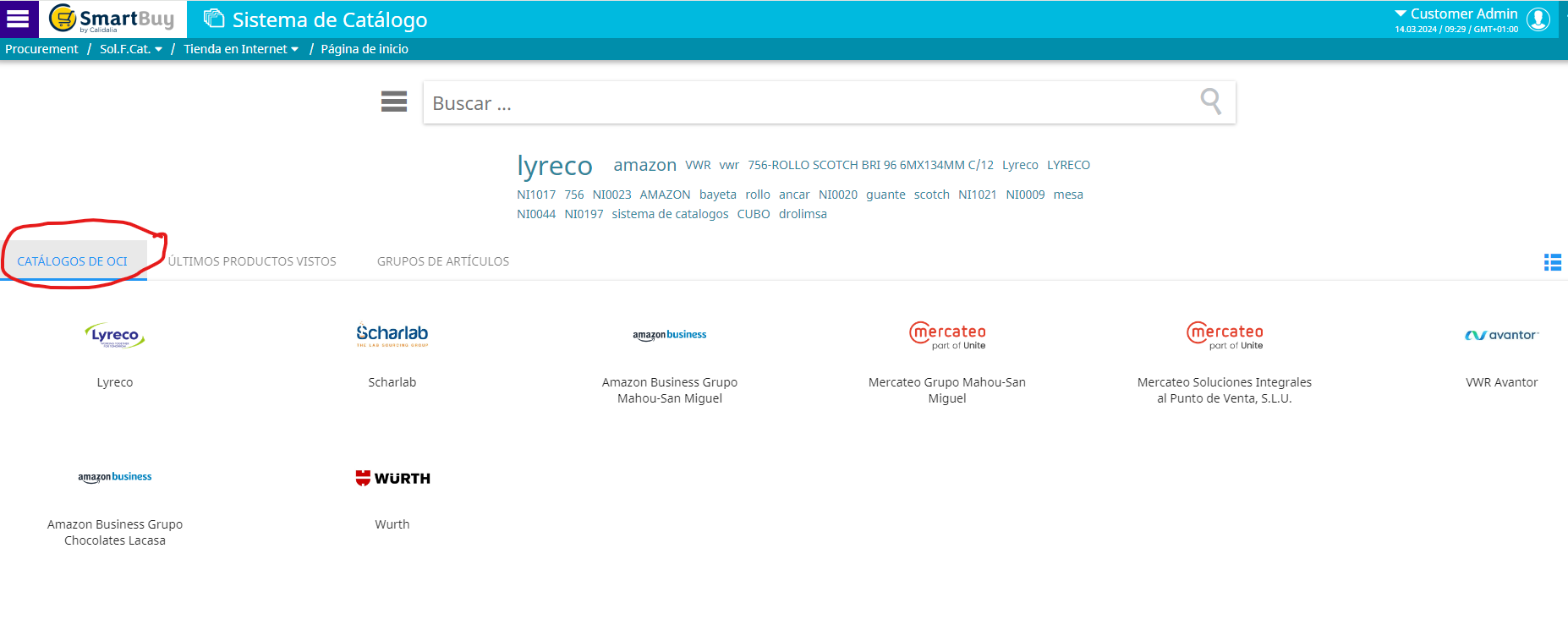This screenshot has width=1568, height=636.
Task: Click the Wurth catalog name text
Action: tap(392, 524)
